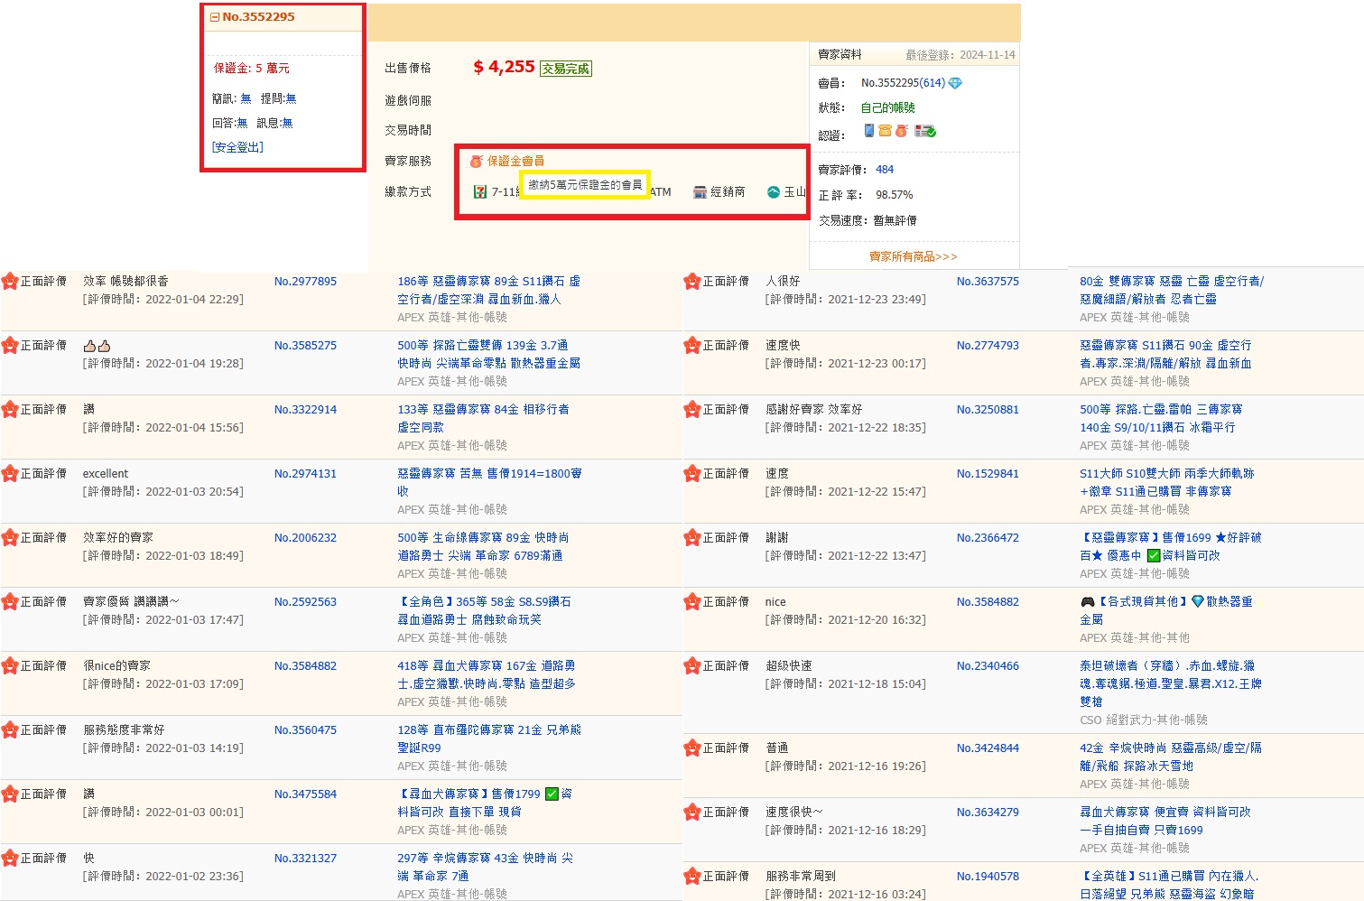Image resolution: width=1364 pixels, height=901 pixels.
Task: Click the 7-11 payment method icon
Action: [x=480, y=192]
